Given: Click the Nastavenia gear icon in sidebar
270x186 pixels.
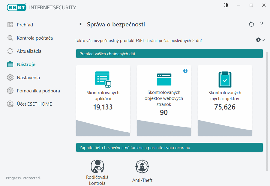Looking at the screenshot, I should click(x=10, y=77).
